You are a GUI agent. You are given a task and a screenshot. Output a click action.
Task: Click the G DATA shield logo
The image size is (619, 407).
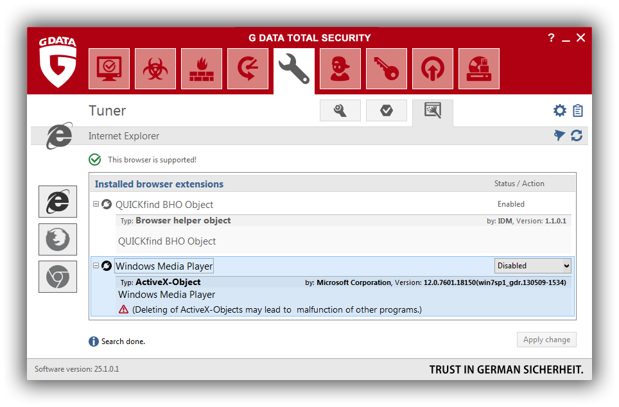pyautogui.click(x=58, y=62)
